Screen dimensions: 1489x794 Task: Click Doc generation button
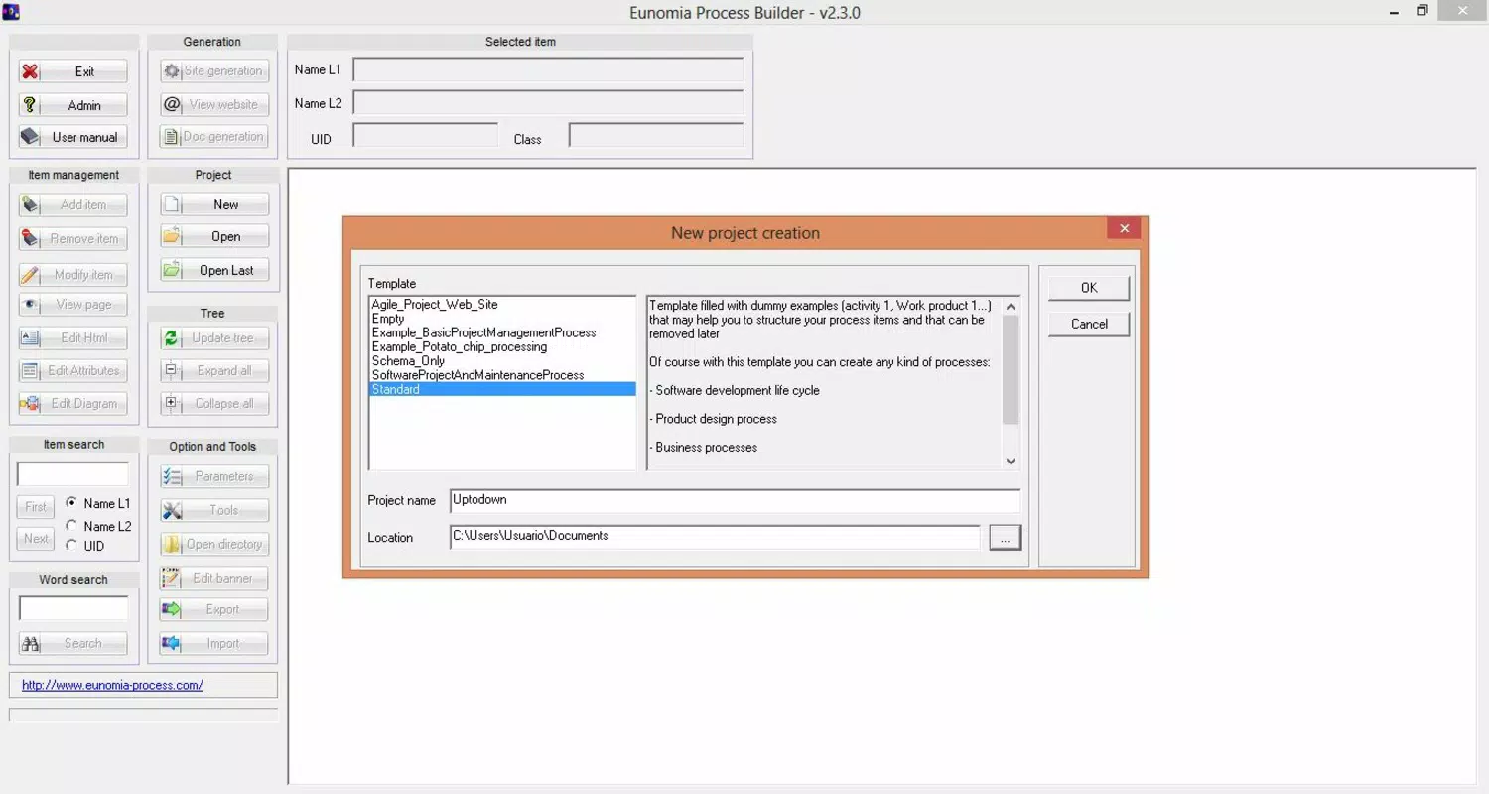click(214, 137)
